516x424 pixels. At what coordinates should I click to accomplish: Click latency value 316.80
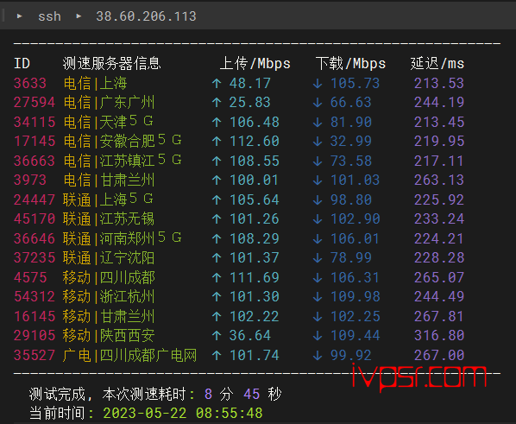[439, 335]
